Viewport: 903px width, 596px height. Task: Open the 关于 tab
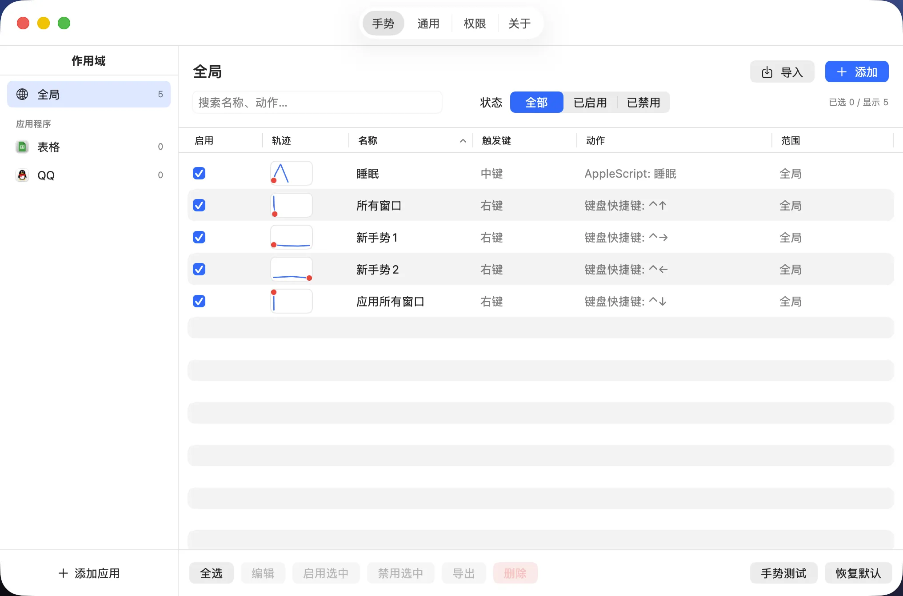pos(519,23)
